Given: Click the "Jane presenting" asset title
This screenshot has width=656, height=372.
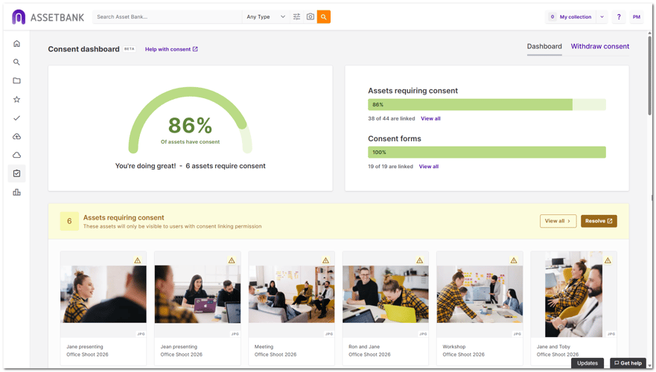Looking at the screenshot, I should click(x=84, y=347).
